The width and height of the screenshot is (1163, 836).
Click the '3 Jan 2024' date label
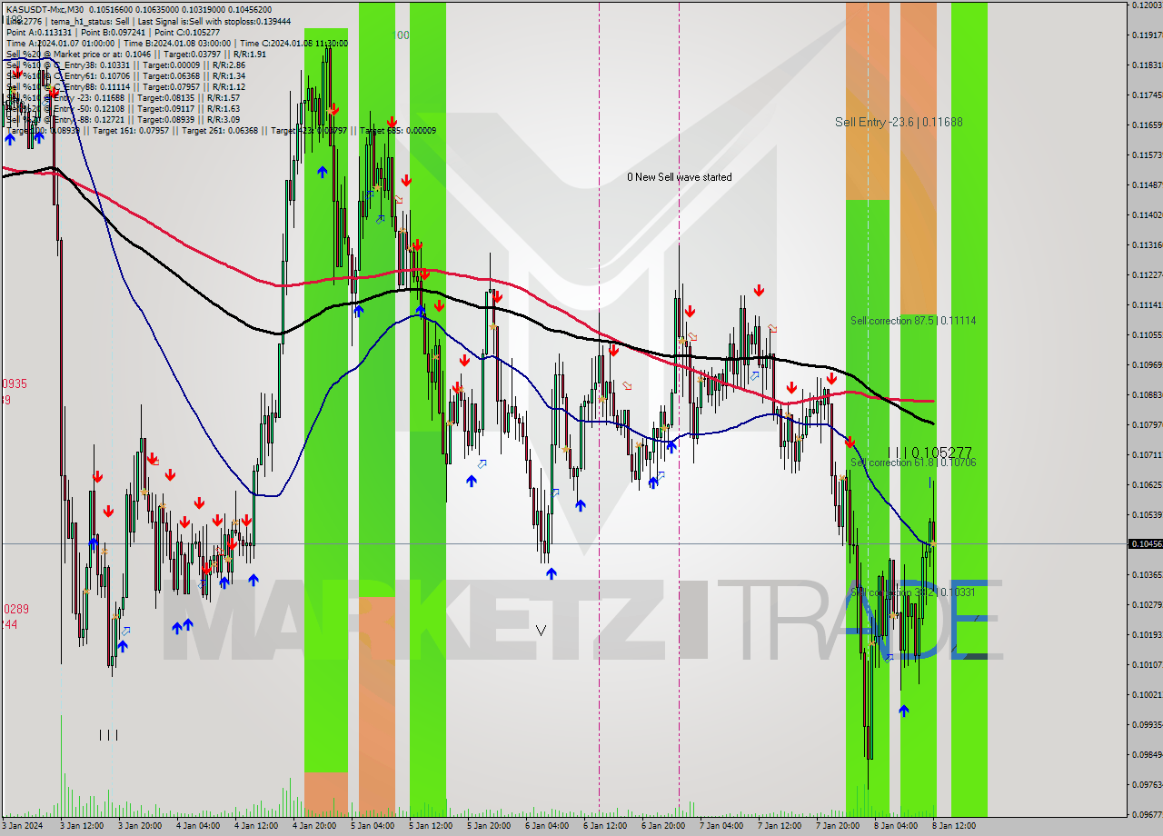pyautogui.click(x=23, y=826)
